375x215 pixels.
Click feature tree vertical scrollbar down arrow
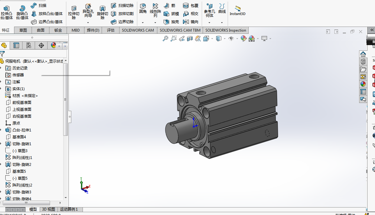pyautogui.click(x=66, y=198)
